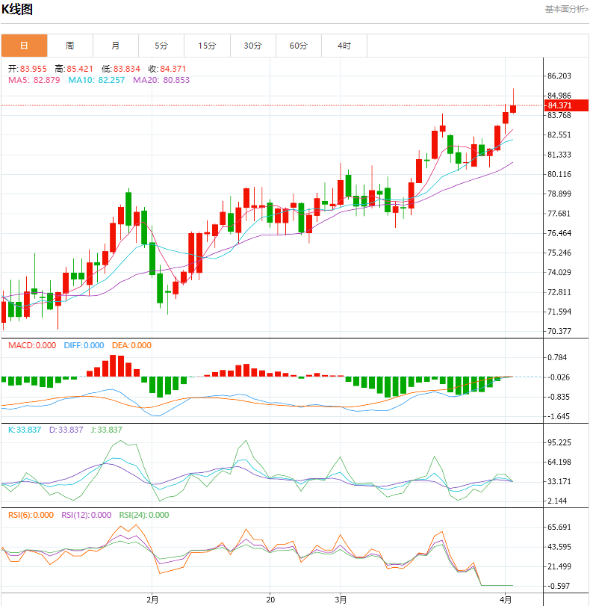Click the DEA value label
Screen dimensions: 590x606
[x=131, y=345]
